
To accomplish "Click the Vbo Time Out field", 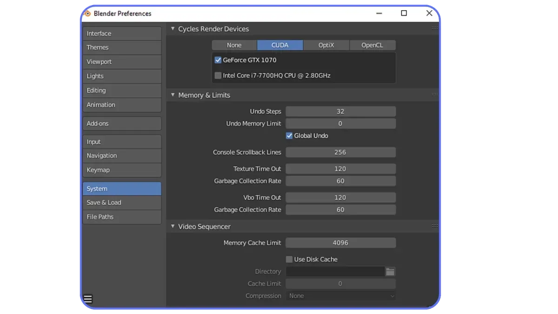I will [x=341, y=198].
